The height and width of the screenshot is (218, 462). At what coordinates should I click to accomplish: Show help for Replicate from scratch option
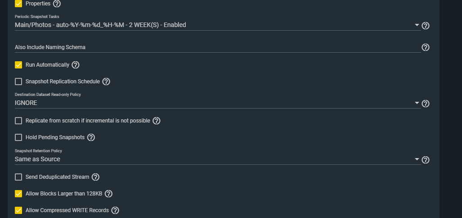click(x=157, y=121)
